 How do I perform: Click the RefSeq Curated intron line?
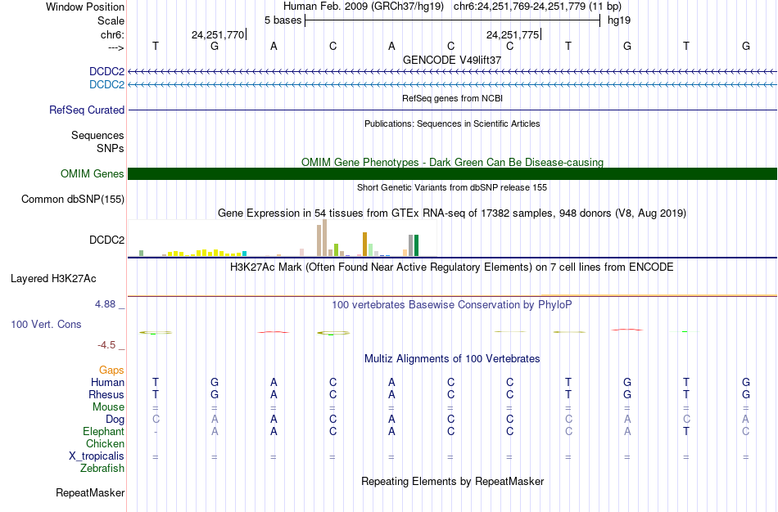[453, 110]
